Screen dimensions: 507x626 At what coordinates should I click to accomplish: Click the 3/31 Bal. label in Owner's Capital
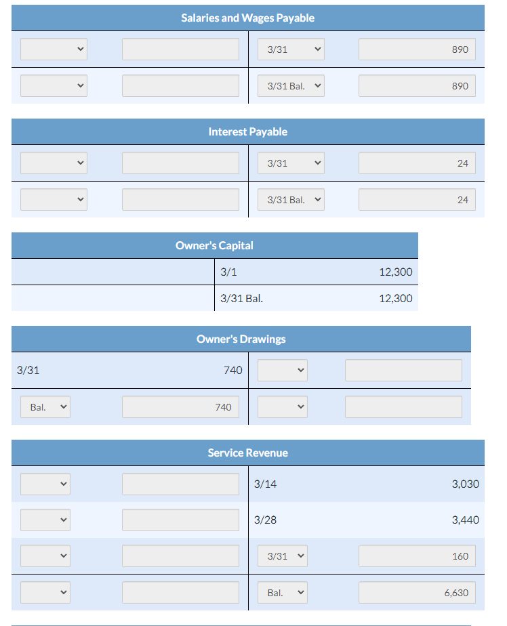point(242,298)
